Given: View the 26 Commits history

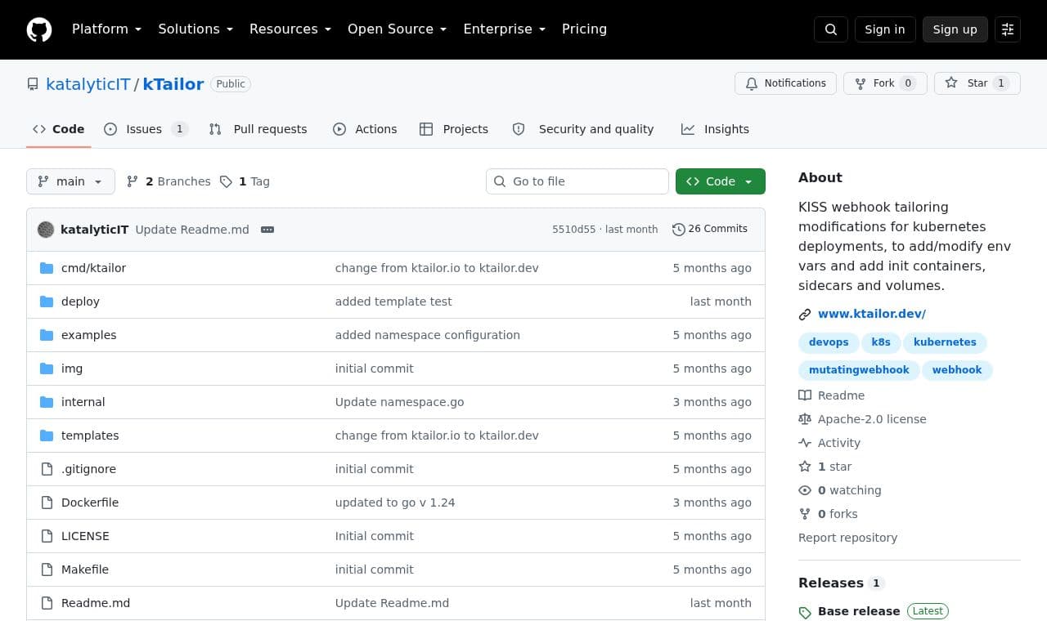Looking at the screenshot, I should [x=710, y=230].
